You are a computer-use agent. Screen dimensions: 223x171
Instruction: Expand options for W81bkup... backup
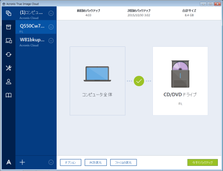pyautogui.click(x=51, y=41)
